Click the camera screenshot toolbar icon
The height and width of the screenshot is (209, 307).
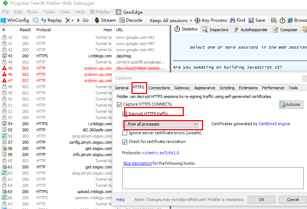point(274,20)
